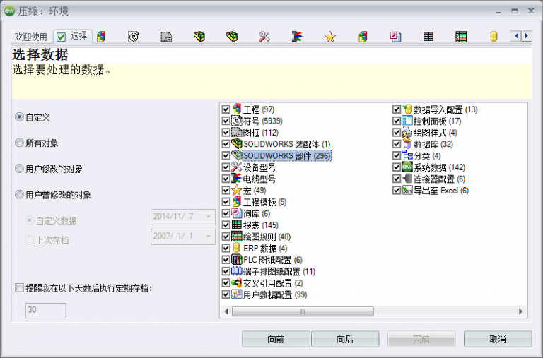Select the 用户修改的对象 radio option
543x358 pixels.
[x=19, y=169]
